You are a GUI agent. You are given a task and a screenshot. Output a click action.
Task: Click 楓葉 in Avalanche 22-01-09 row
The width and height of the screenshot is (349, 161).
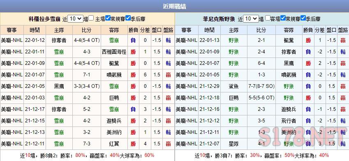click(x=114, y=63)
